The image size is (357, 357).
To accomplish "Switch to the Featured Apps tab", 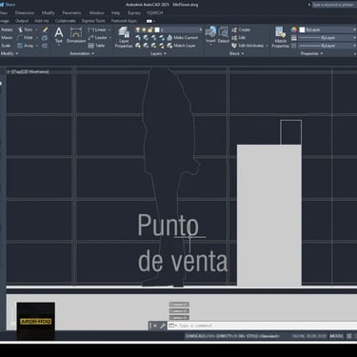I will [x=124, y=21].
